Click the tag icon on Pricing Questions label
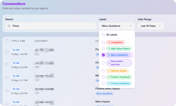The height and width of the screenshot is (106, 176). [109, 83]
